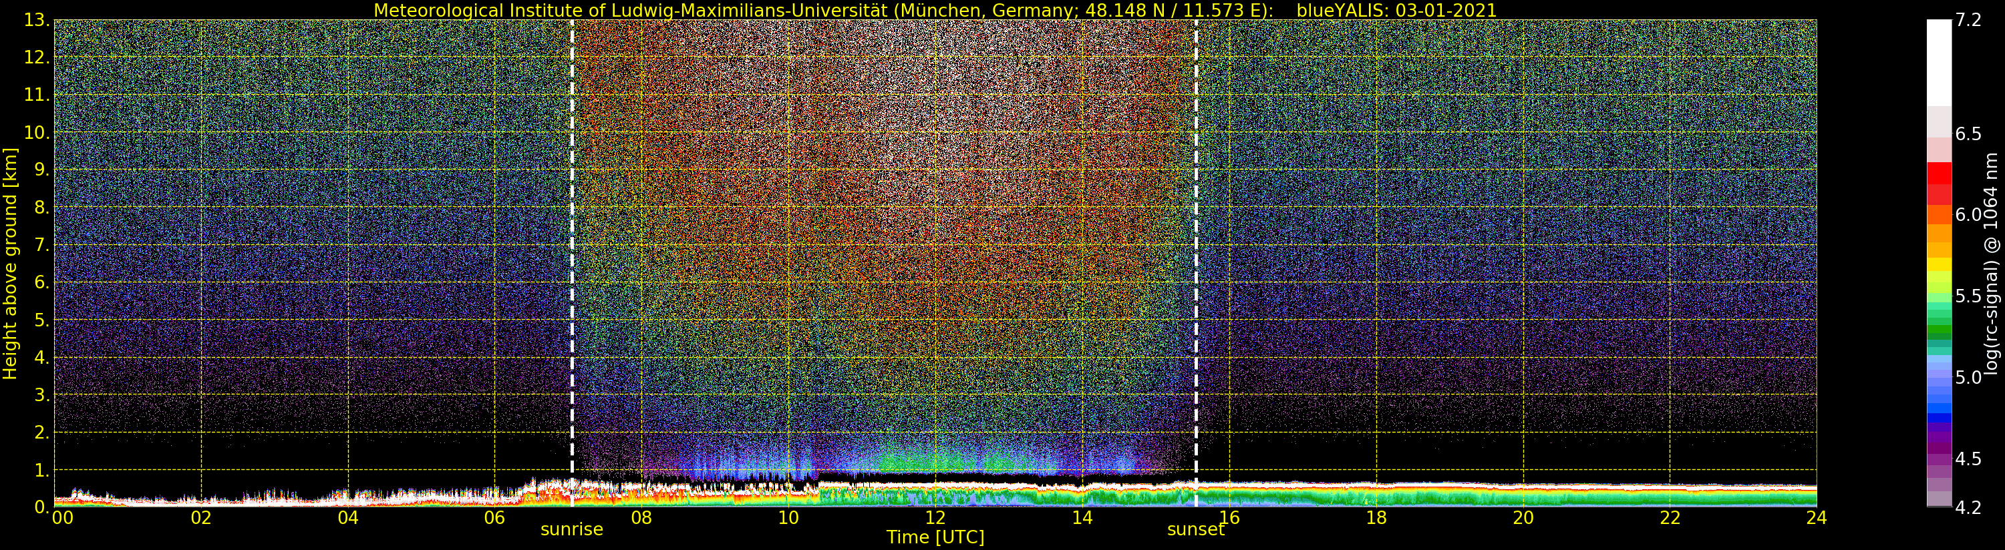Pick the white top section of the colorbar
This screenshot has height=550, width=2005.
1939,63
